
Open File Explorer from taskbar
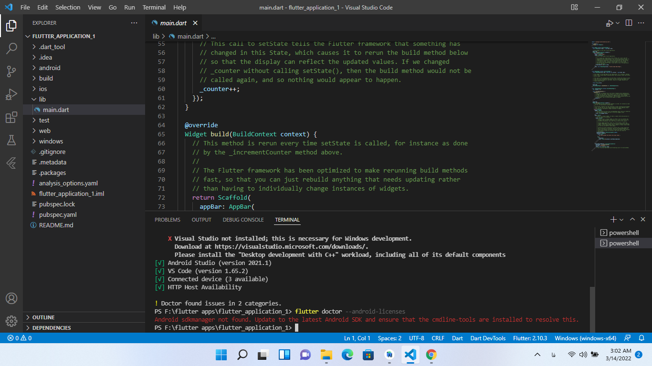tap(326, 355)
